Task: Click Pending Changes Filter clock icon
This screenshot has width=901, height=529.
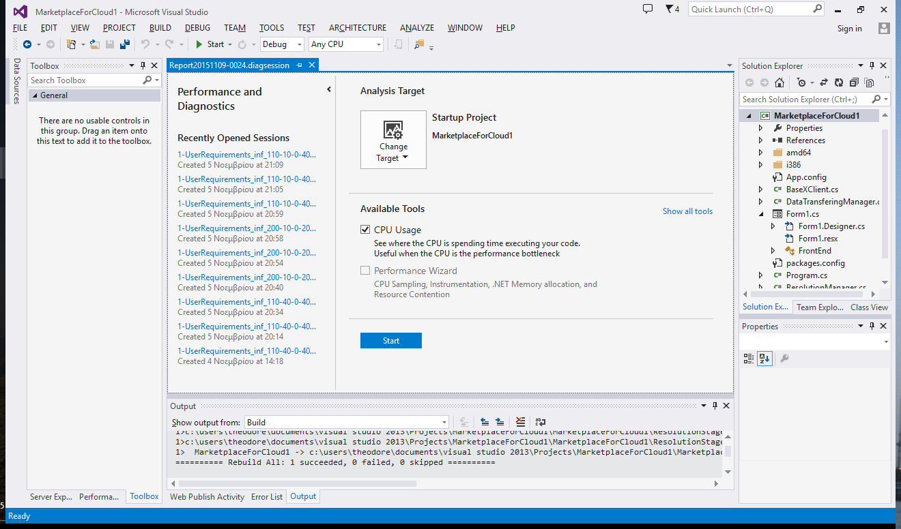Action: click(x=801, y=82)
